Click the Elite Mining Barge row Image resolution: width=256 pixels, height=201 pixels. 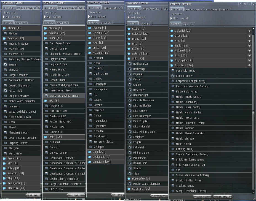point(147,132)
